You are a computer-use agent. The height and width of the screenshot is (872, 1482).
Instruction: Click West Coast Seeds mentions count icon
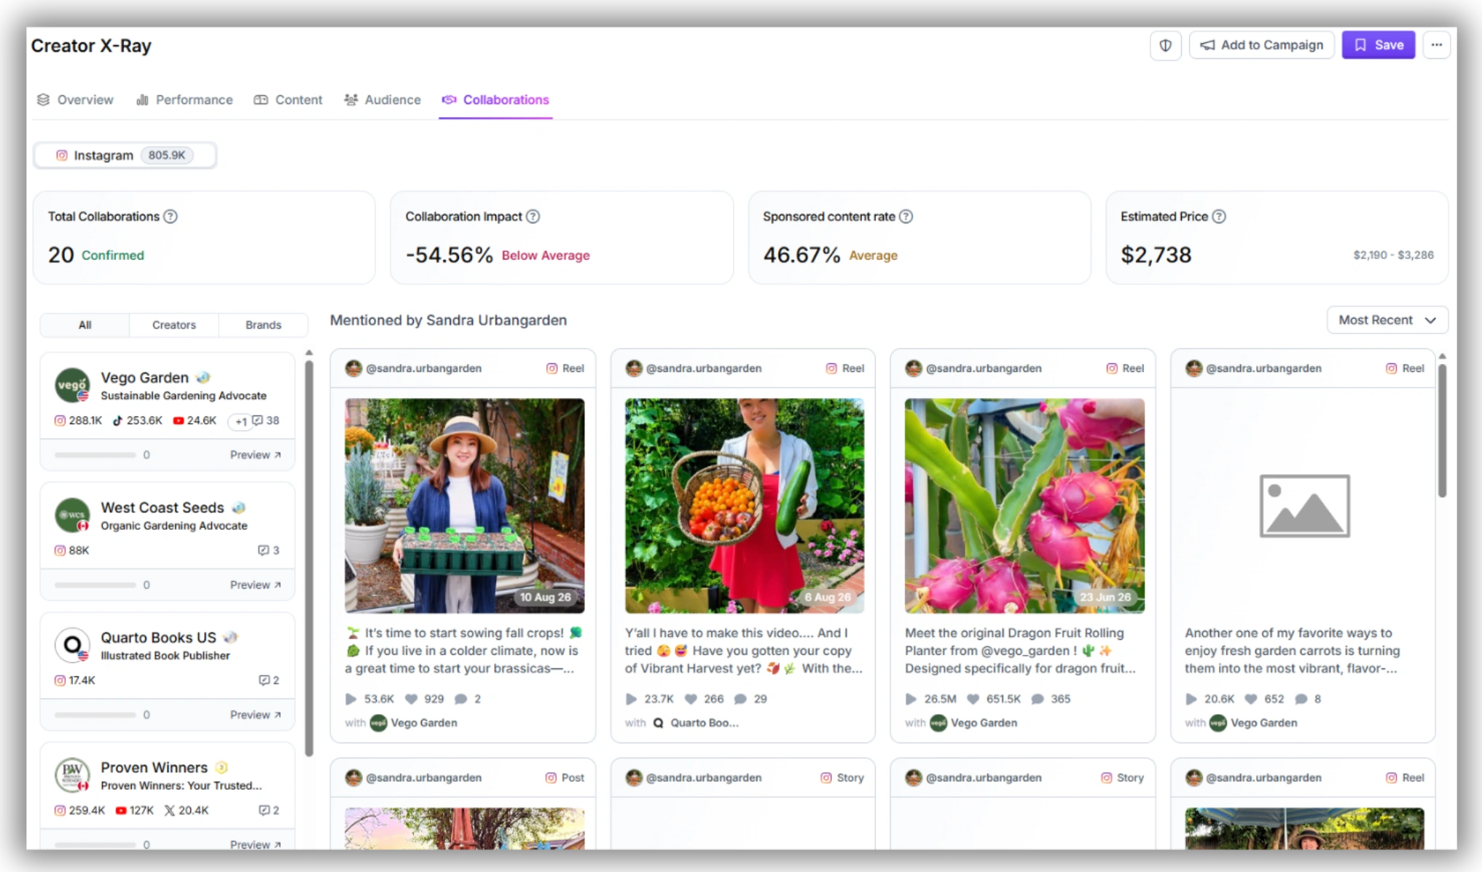click(263, 550)
